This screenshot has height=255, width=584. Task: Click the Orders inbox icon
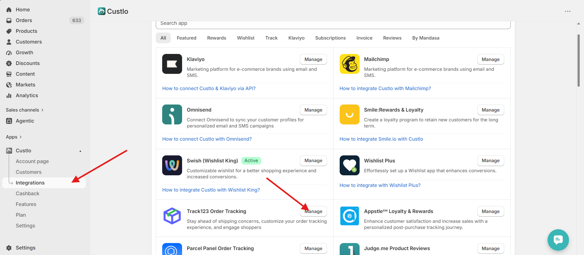click(x=9, y=21)
